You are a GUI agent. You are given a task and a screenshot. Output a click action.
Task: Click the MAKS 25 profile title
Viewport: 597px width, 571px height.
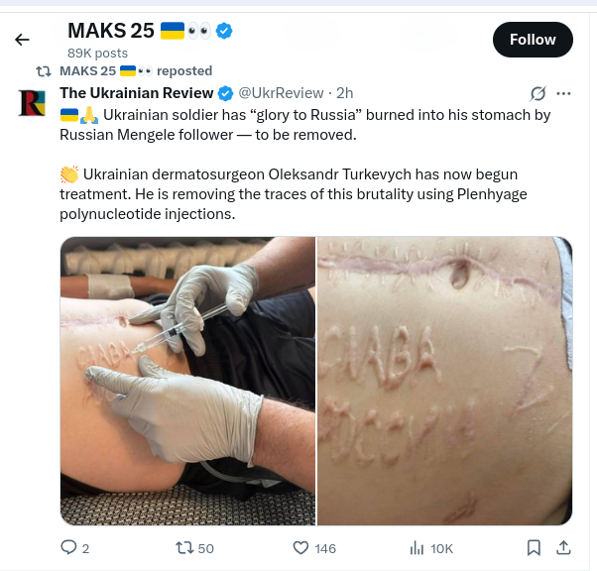tap(111, 31)
